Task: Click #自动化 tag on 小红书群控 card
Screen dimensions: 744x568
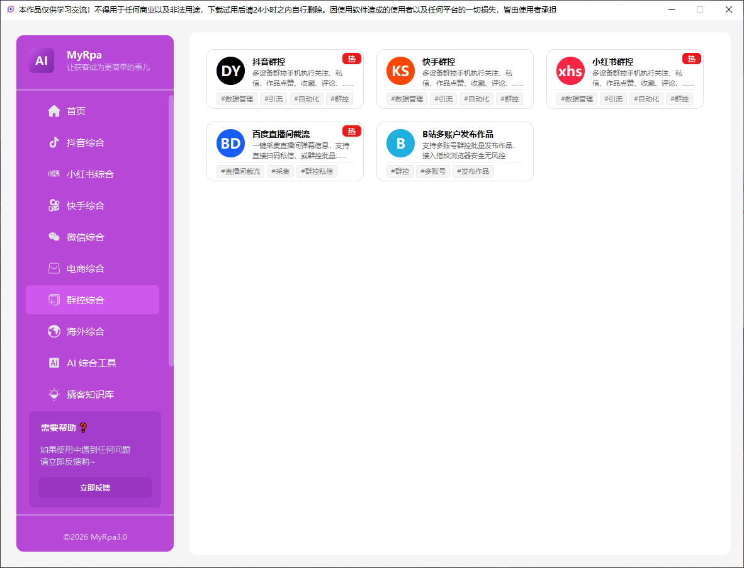Action: (646, 99)
